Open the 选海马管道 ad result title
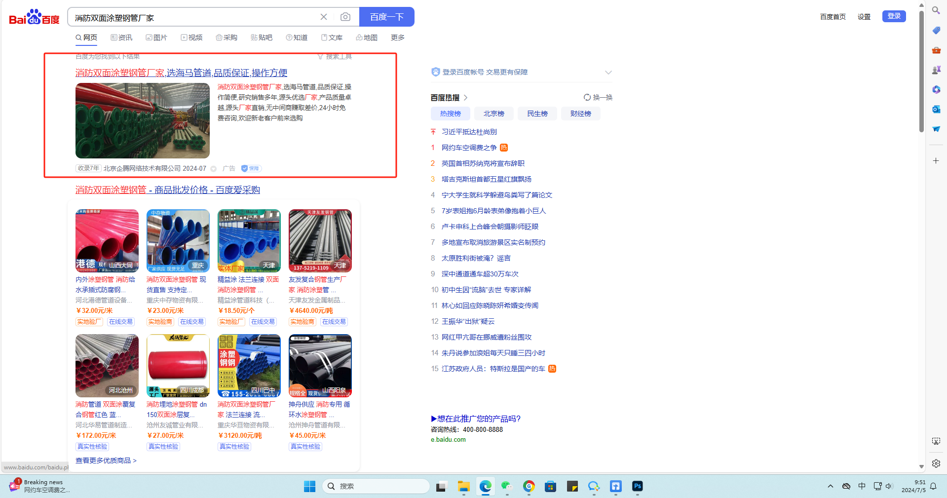 click(x=181, y=73)
